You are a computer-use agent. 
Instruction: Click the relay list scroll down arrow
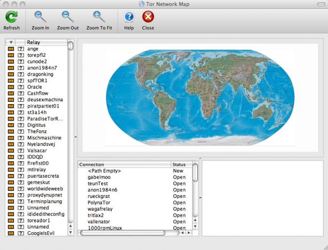tap(70, 233)
